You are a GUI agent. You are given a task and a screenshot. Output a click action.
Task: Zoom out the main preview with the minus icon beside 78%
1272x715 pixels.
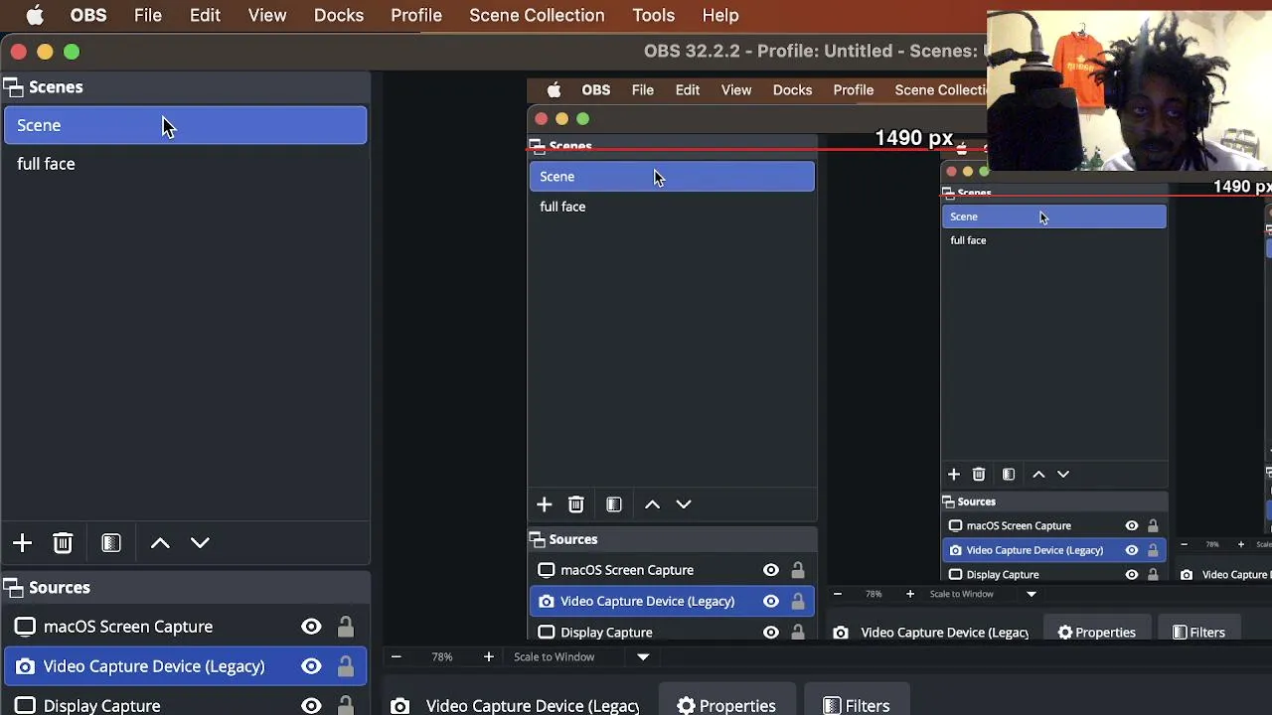[396, 656]
